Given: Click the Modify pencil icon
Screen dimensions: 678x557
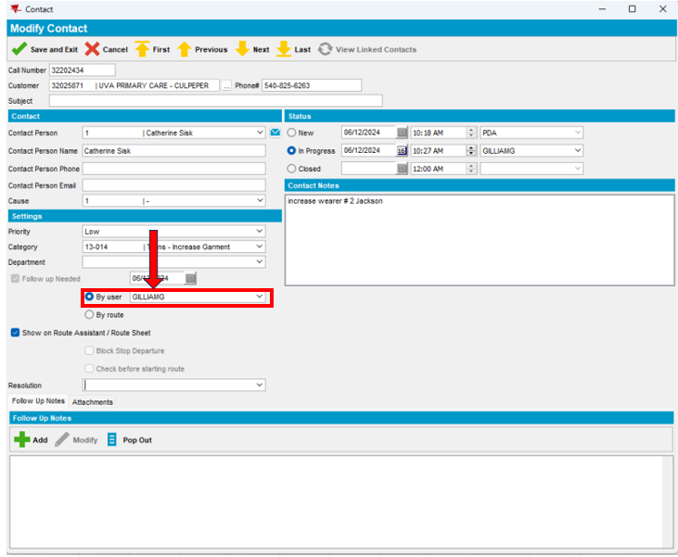Looking at the screenshot, I should pyautogui.click(x=62, y=439).
